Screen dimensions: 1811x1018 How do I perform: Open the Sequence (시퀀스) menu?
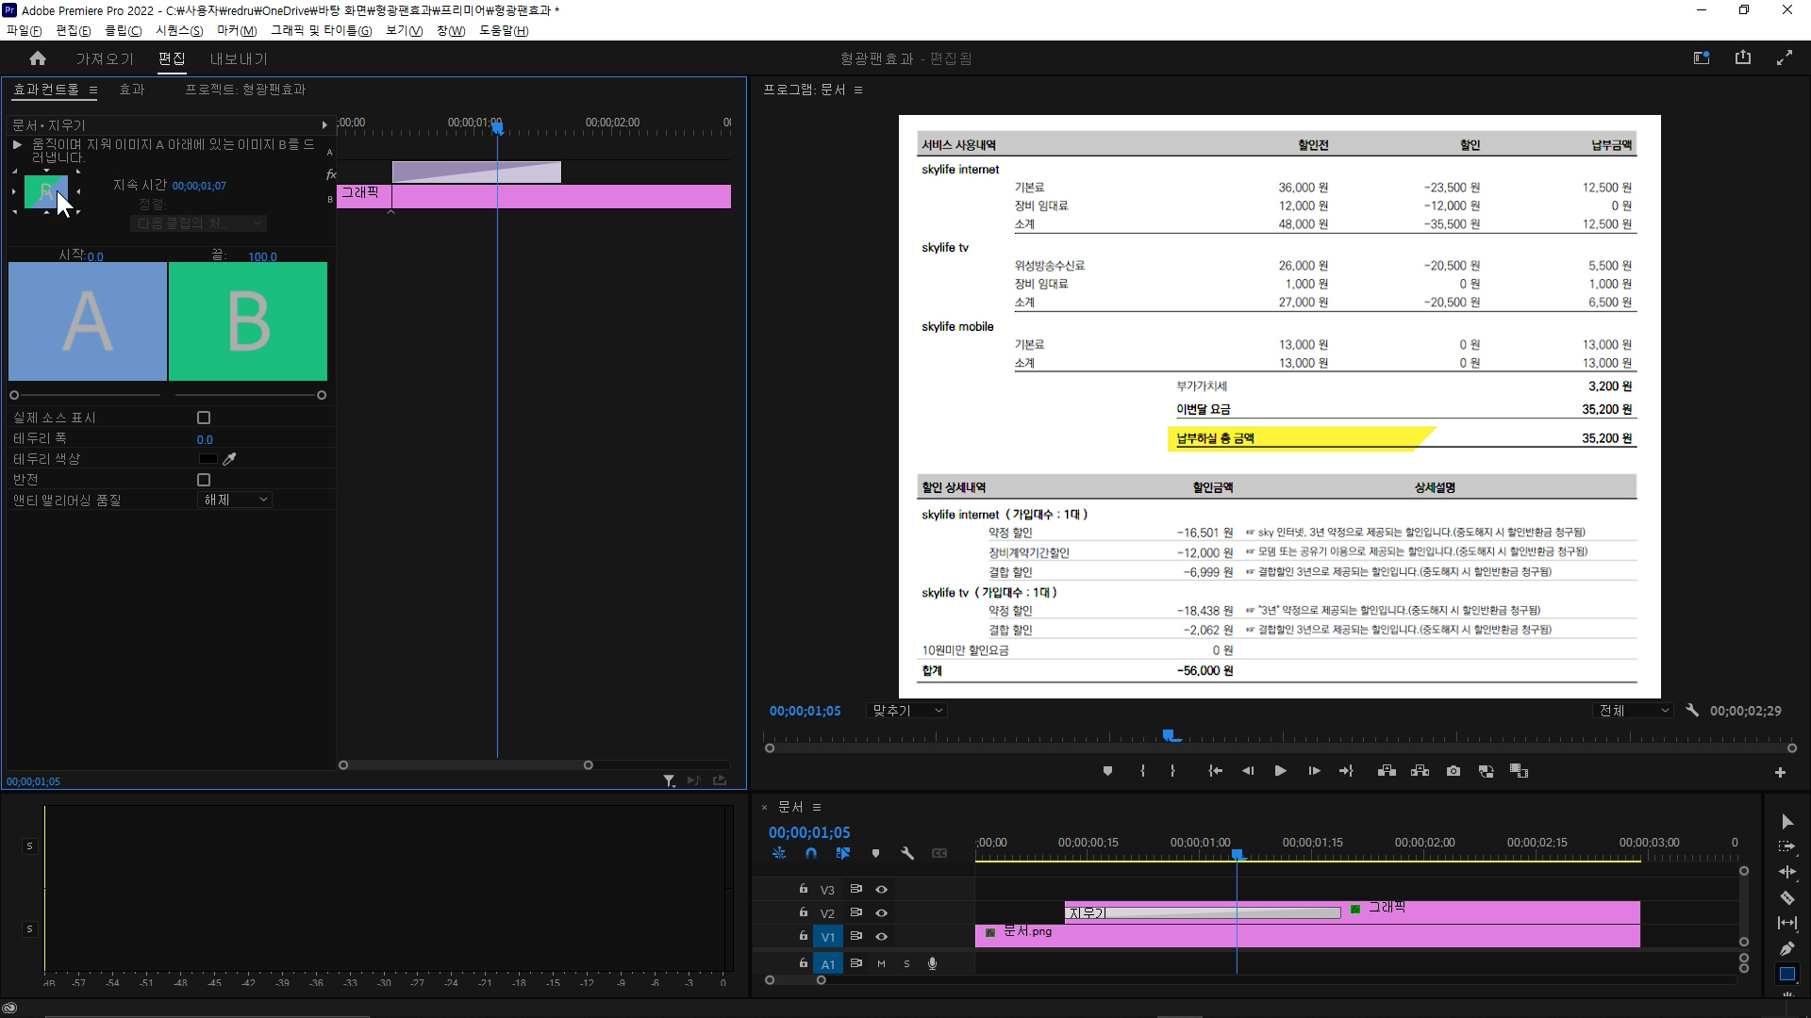pyautogui.click(x=179, y=30)
